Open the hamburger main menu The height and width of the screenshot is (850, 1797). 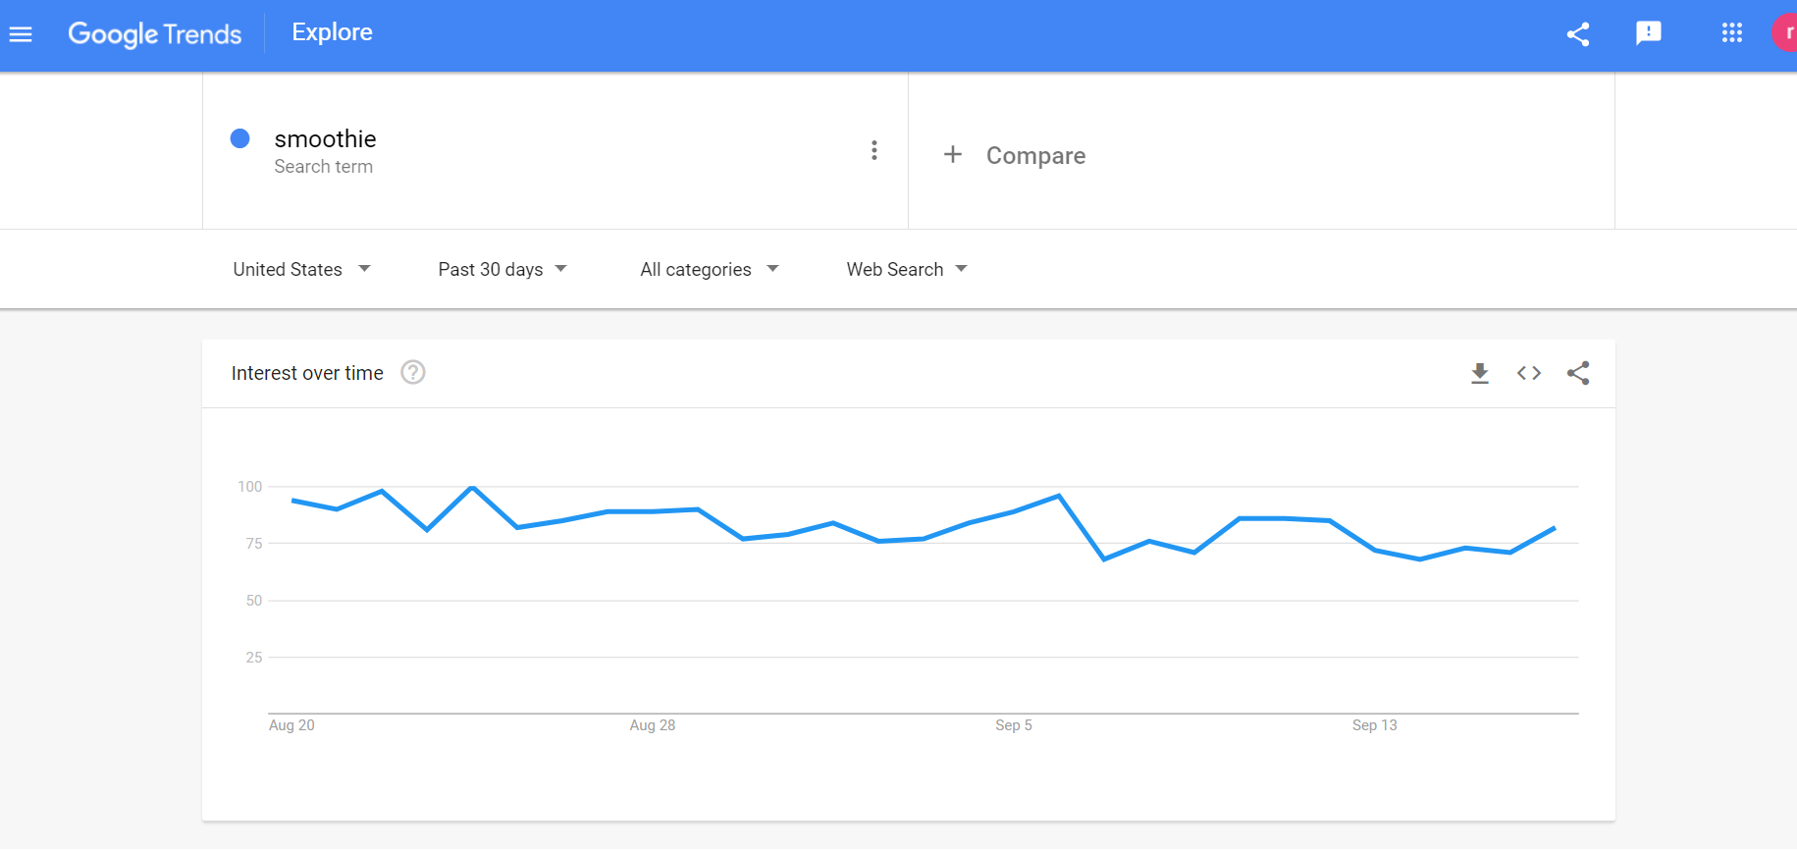pyautogui.click(x=21, y=34)
